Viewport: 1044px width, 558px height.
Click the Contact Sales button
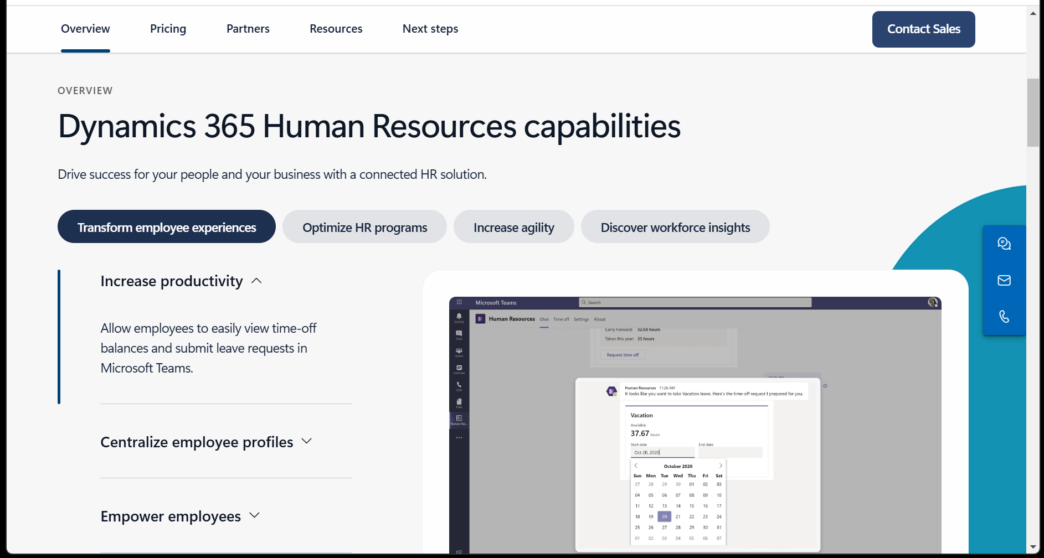[923, 29]
